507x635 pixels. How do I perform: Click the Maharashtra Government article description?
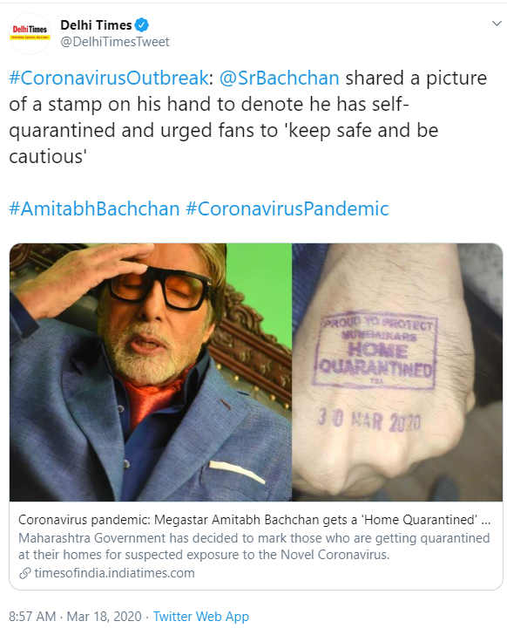click(253, 546)
